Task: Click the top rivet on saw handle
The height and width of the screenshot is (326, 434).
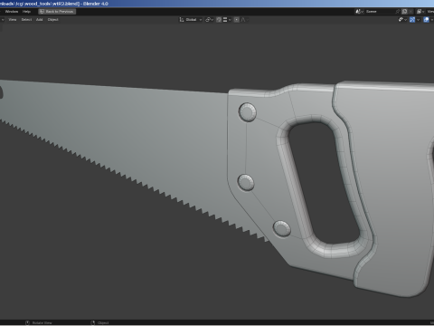Action: coord(248,112)
